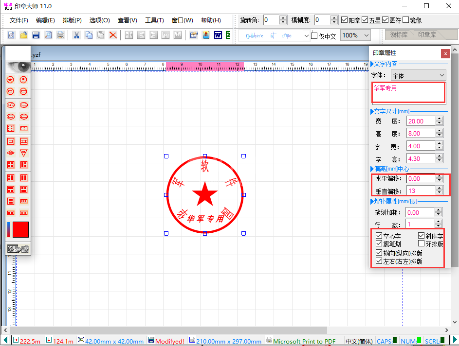Delete with the red X icon
The height and width of the screenshot is (346, 459).
point(113,35)
